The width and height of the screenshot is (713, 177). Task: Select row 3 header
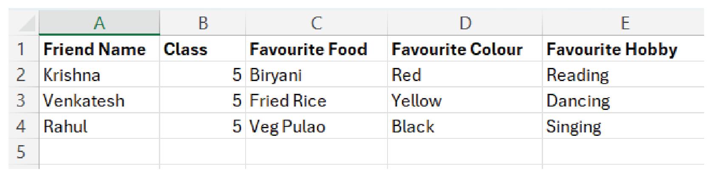tap(21, 101)
